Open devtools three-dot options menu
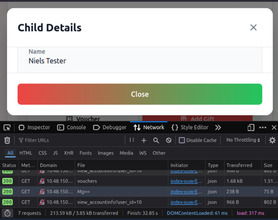 [263, 128]
